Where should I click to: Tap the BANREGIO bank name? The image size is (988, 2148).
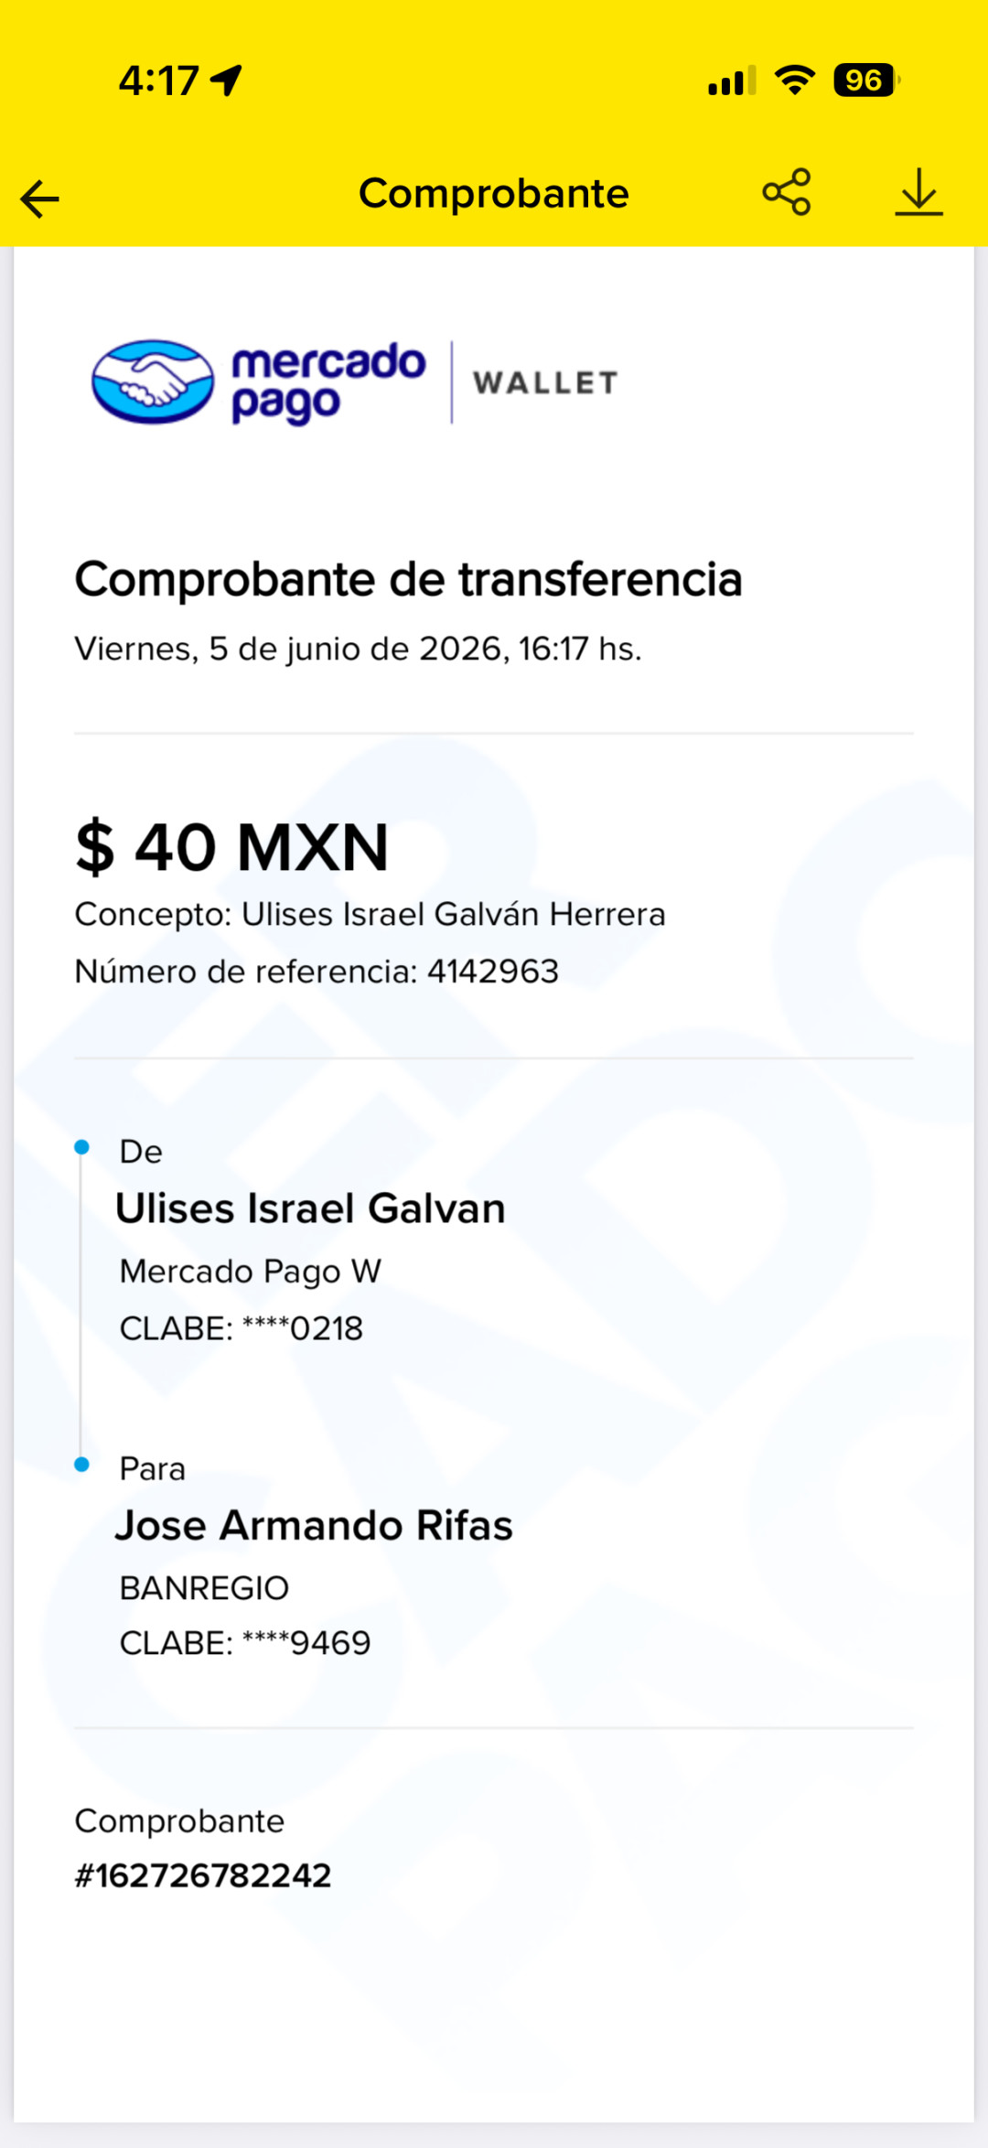[204, 1588]
